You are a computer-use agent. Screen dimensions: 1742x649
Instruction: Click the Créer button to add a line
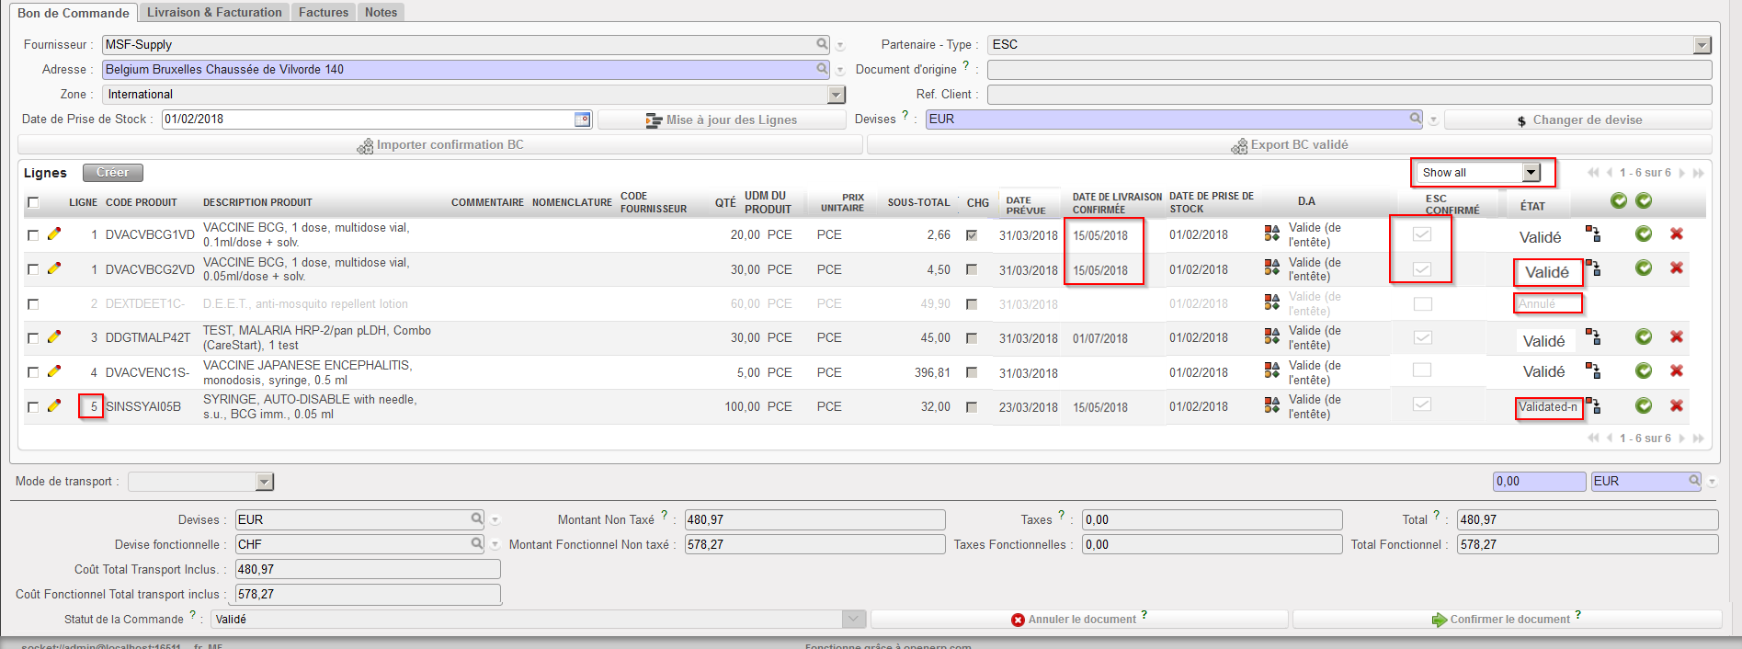click(112, 173)
